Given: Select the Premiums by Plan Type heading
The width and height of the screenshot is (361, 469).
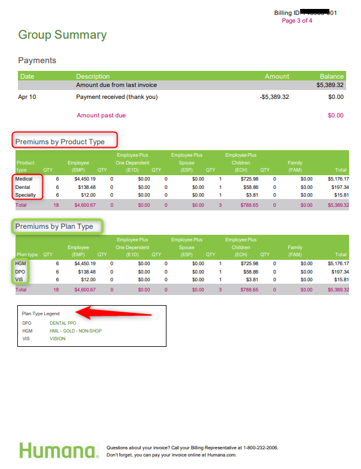Looking at the screenshot, I should click(54, 226).
